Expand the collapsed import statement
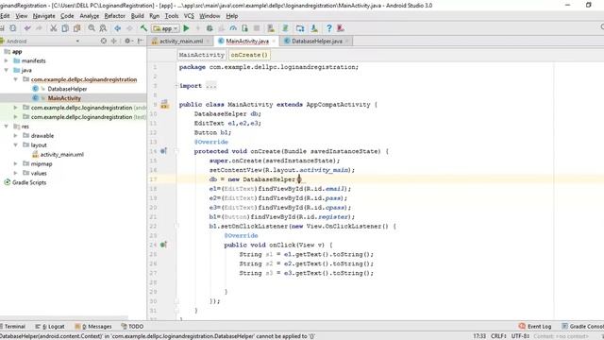This screenshot has width=604, height=340. coord(176,86)
